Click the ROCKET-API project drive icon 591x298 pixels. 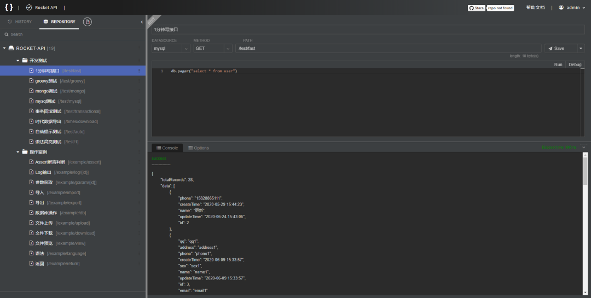[11, 48]
